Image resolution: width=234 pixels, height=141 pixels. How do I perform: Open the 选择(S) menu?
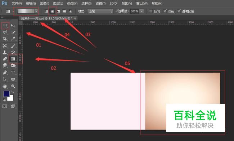86,3
